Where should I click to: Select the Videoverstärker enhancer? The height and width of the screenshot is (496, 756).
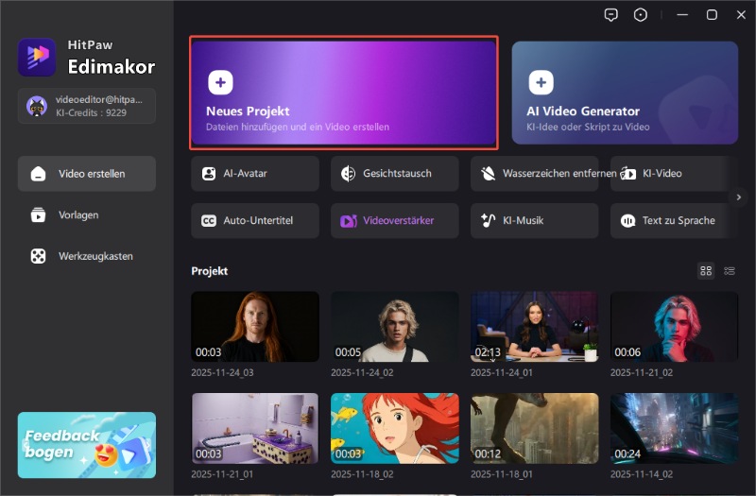click(x=394, y=221)
